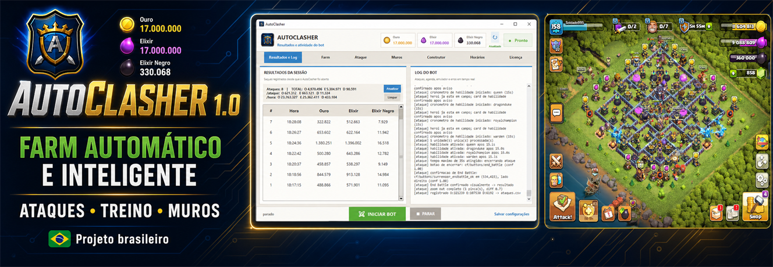The image size is (773, 267).
Task: Switch to the Farm tab
Action: tap(325, 57)
